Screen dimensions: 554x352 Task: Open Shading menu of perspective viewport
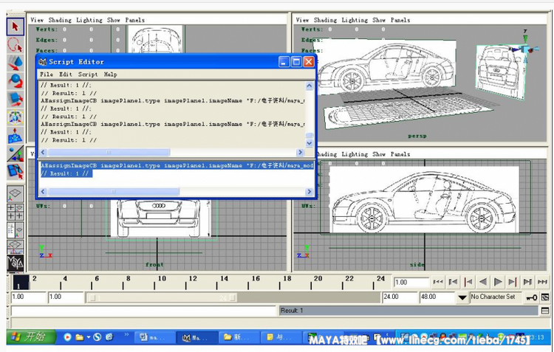click(325, 20)
